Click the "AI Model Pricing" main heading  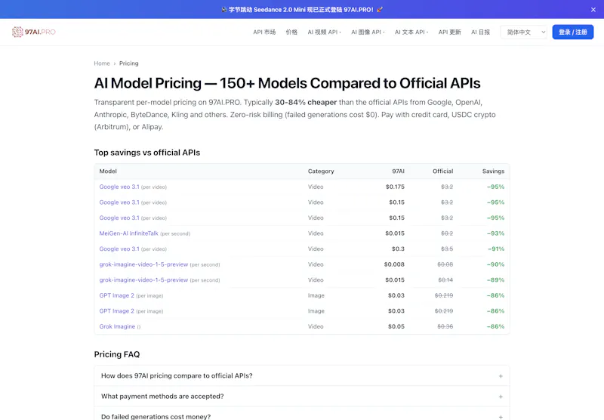(x=287, y=83)
